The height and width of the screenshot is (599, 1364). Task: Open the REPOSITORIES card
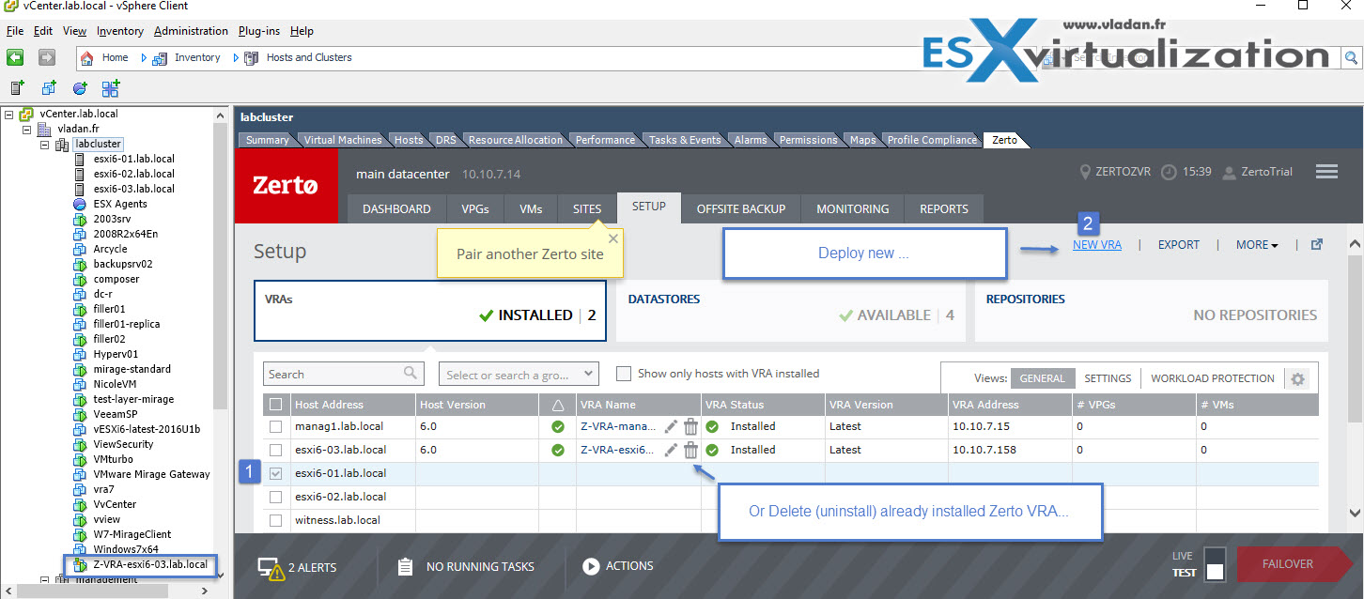pos(1151,310)
